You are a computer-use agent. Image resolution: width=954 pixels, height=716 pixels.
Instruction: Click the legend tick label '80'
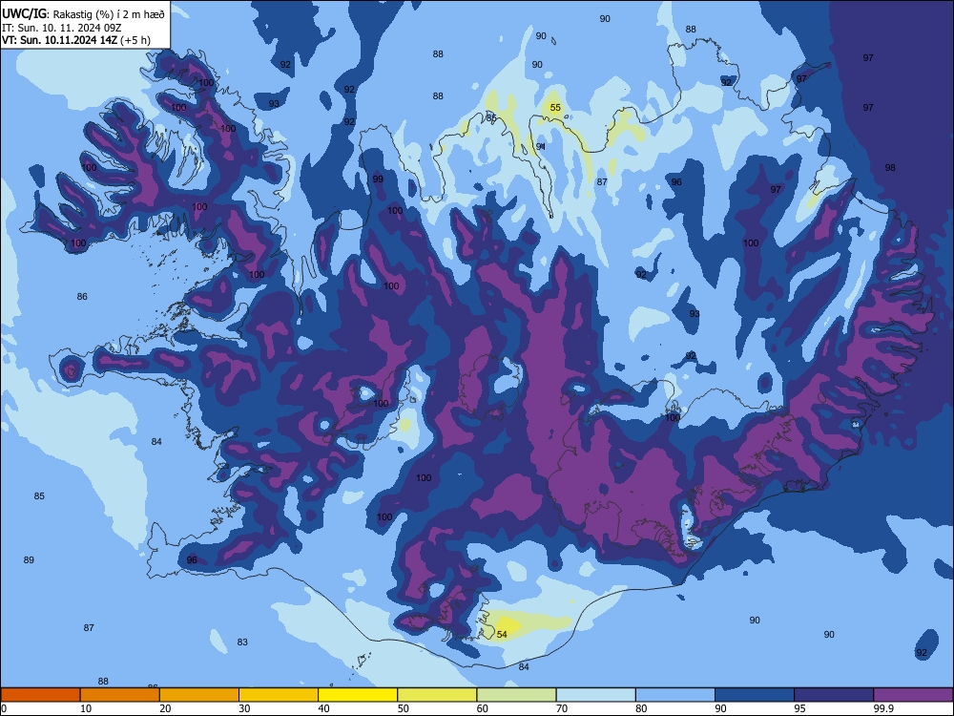641,708
